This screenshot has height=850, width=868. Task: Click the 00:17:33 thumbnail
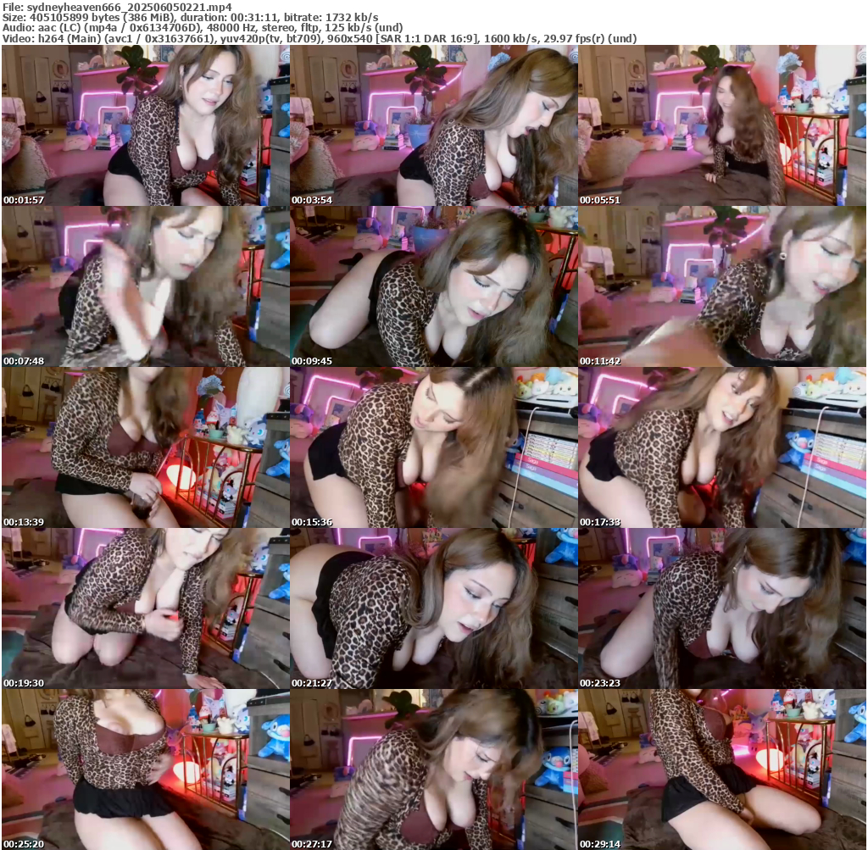click(x=722, y=447)
